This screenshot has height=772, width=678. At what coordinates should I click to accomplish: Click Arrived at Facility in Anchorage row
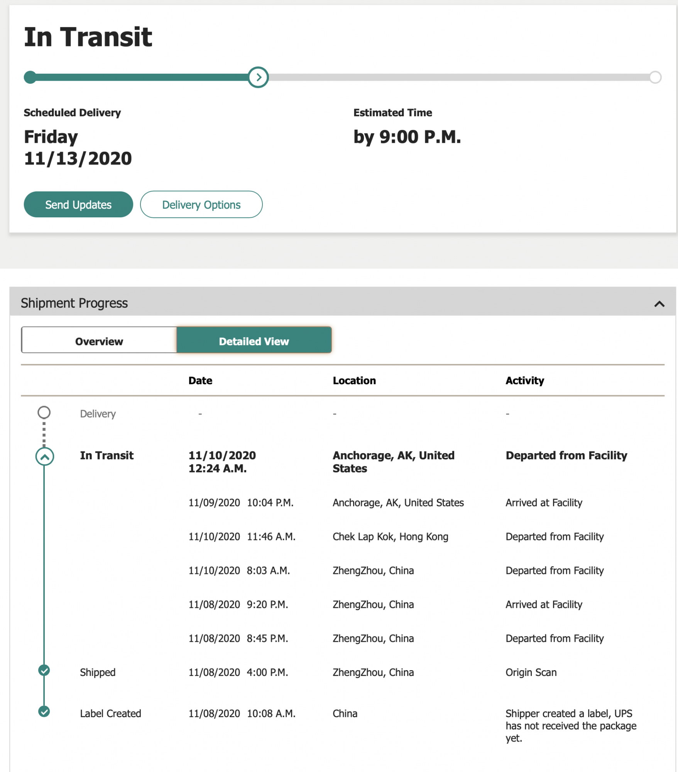coord(544,503)
